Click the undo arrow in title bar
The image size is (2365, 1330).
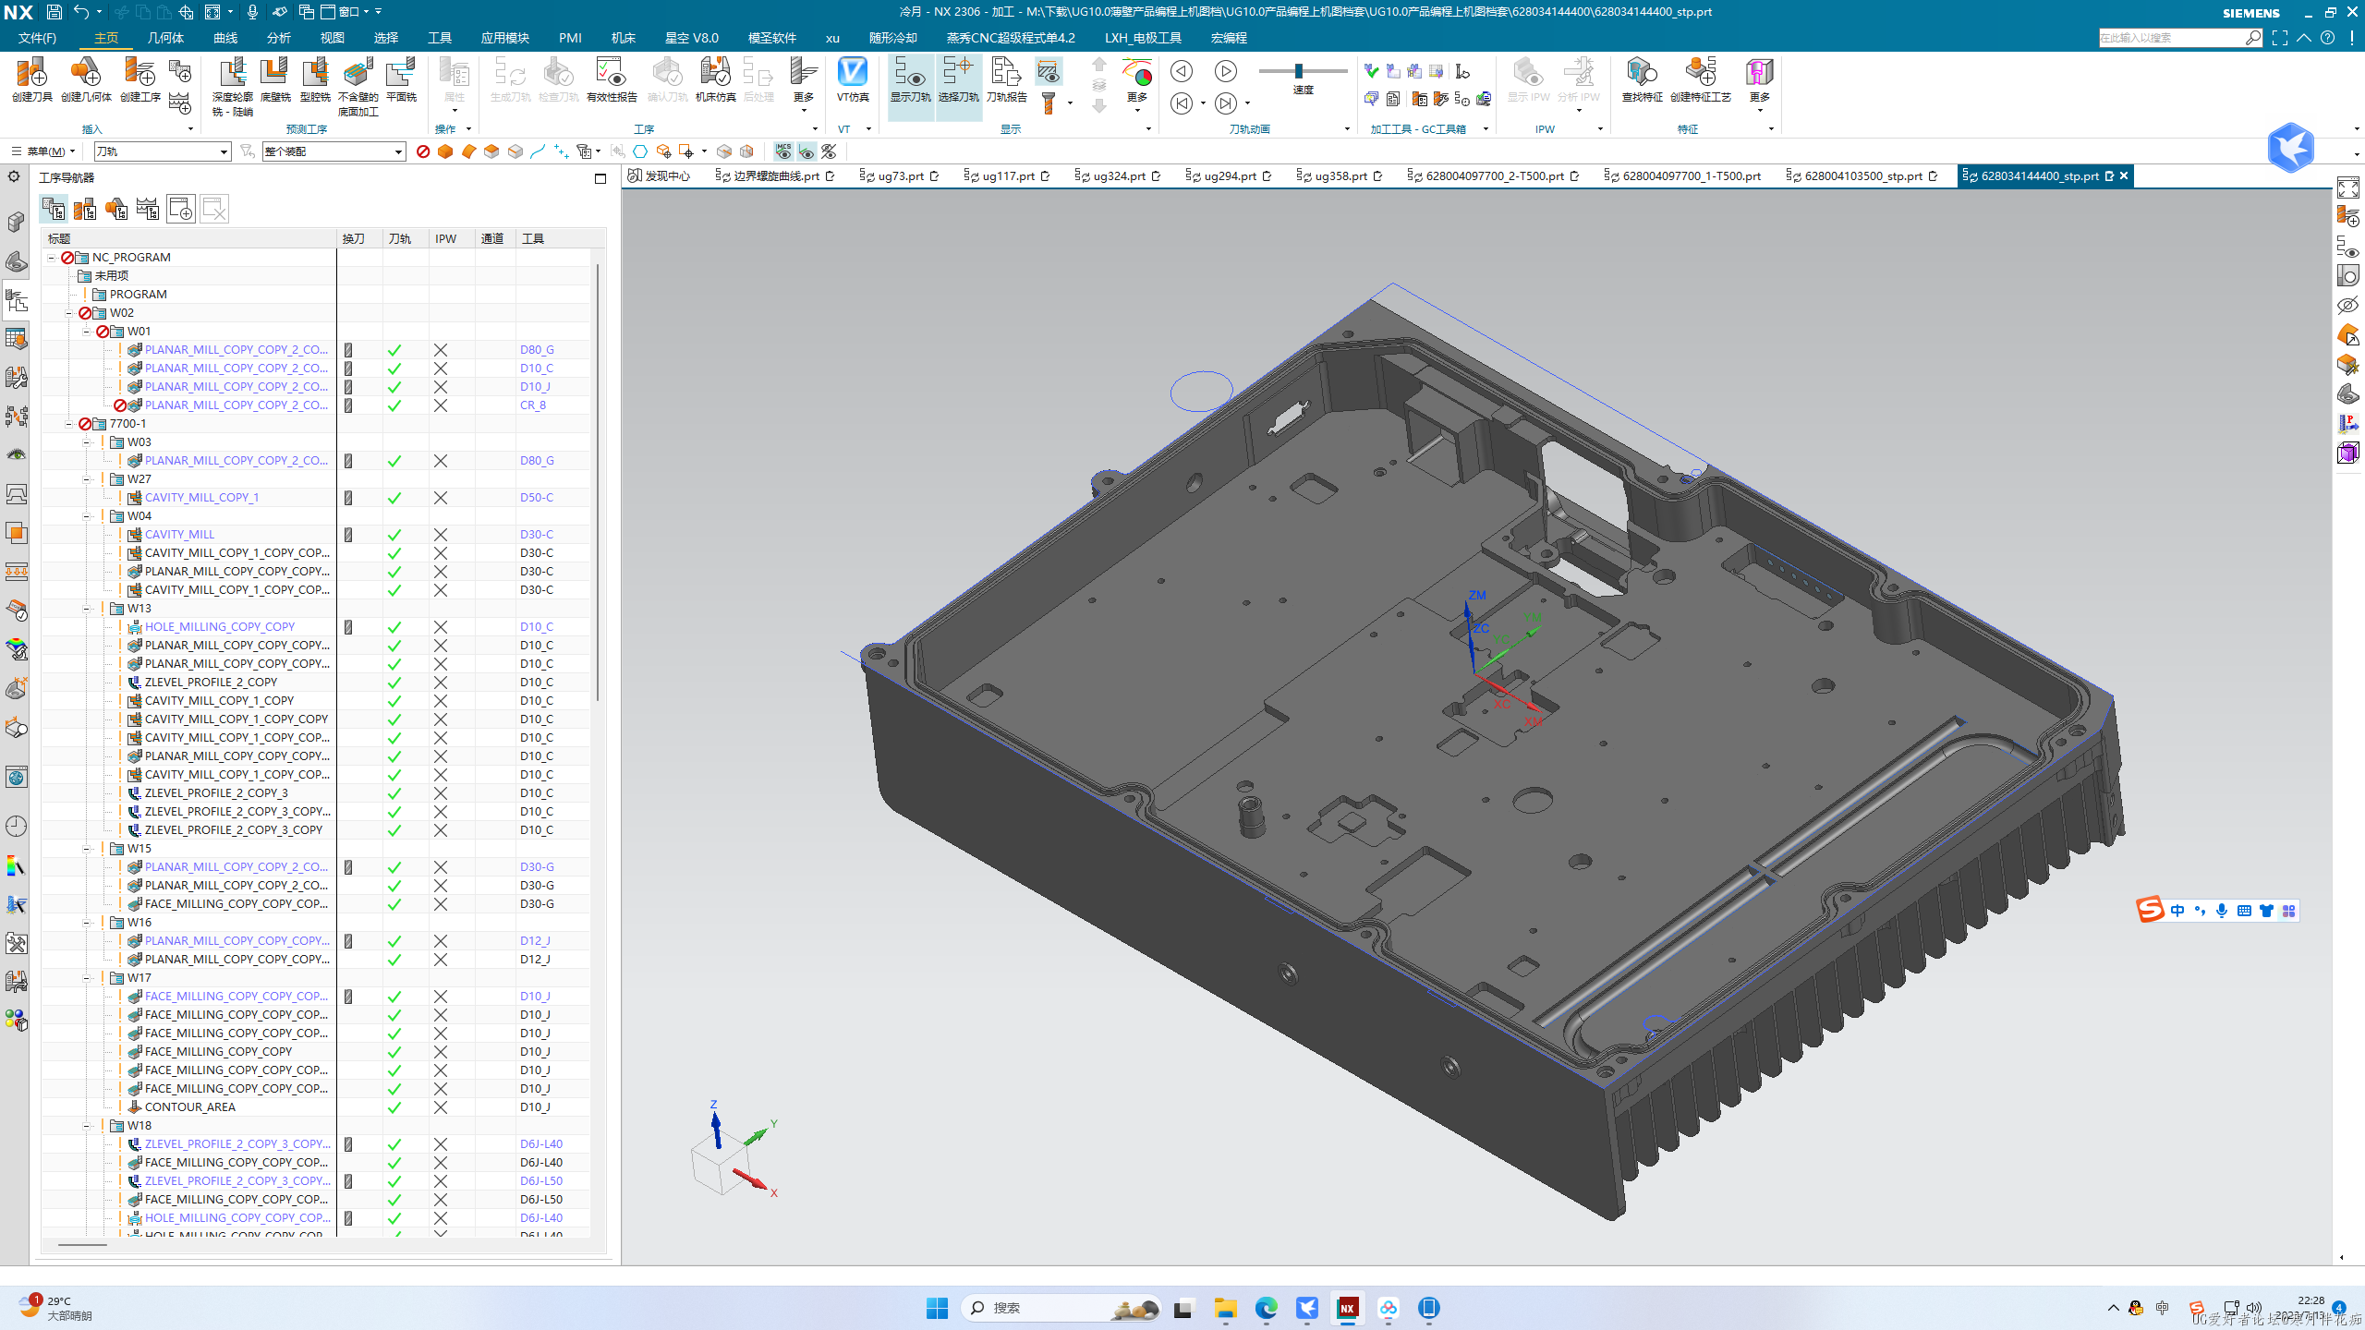click(81, 12)
